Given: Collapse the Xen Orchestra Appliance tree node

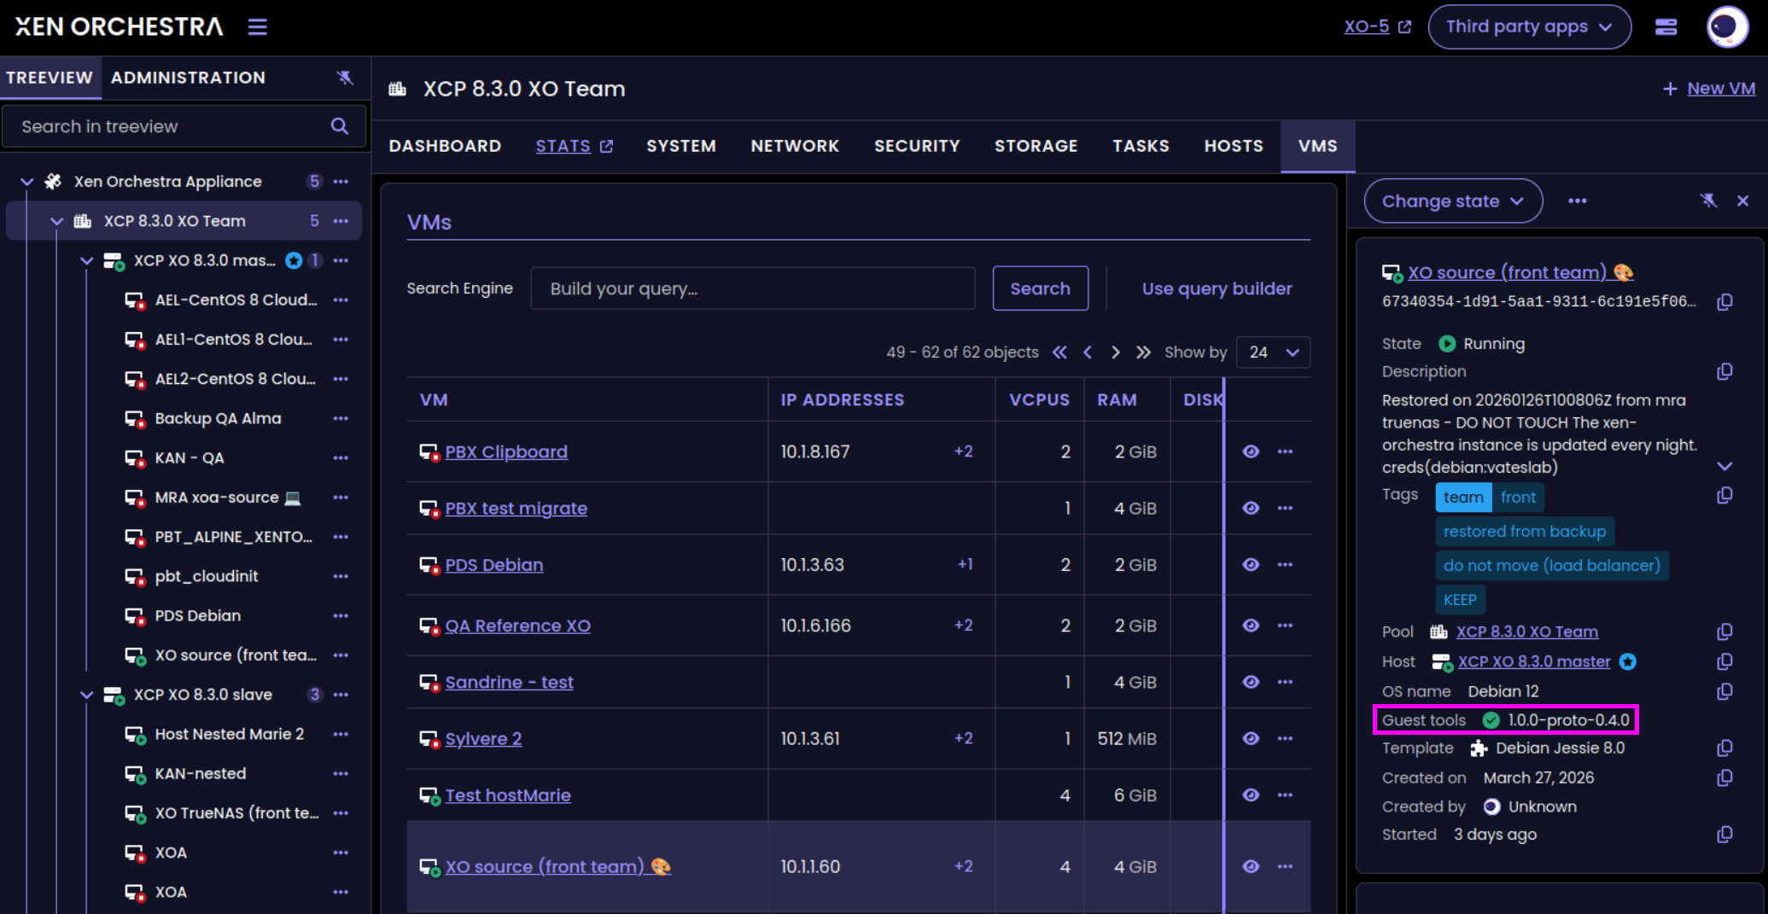Looking at the screenshot, I should click(27, 182).
